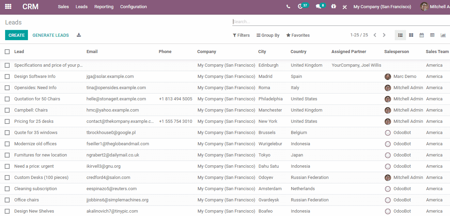Image resolution: width=450 pixels, height=216 pixels.
Task: Check the Specifications and price row checkbox
Action: [x=7, y=65]
